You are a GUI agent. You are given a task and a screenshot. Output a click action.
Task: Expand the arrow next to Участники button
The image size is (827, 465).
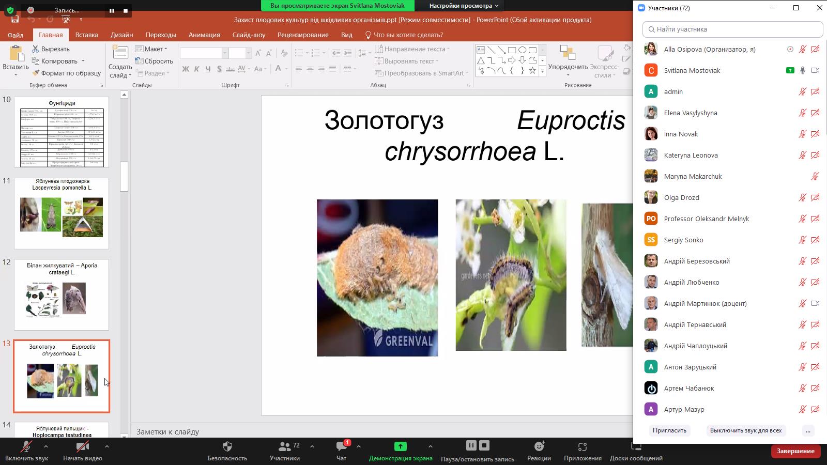click(312, 446)
